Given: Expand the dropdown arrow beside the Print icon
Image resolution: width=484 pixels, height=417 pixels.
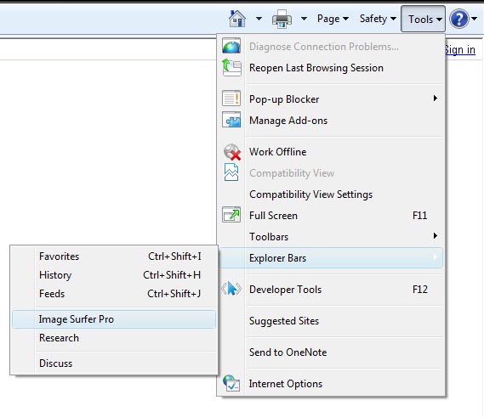Looking at the screenshot, I should click(x=304, y=19).
